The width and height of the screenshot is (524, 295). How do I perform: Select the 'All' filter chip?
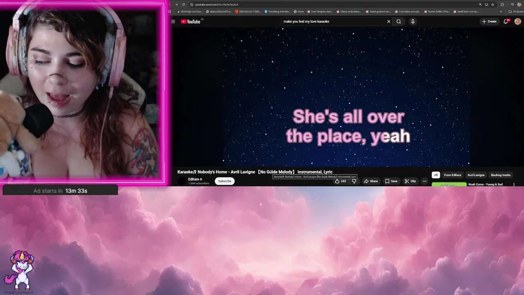tap(436, 175)
